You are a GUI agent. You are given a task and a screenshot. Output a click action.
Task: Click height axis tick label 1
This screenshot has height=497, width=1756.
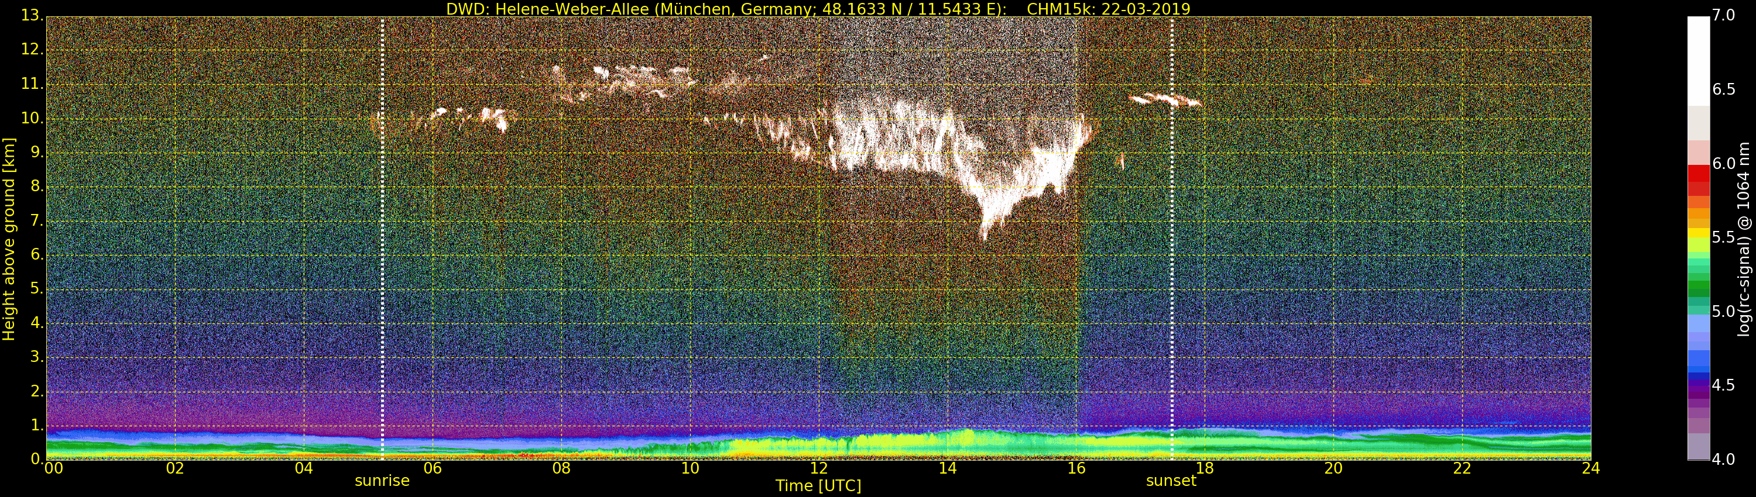(x=37, y=425)
